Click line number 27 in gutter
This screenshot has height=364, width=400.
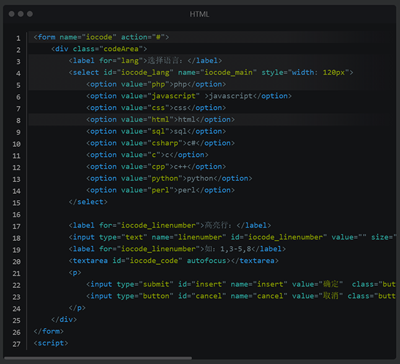click(17, 344)
